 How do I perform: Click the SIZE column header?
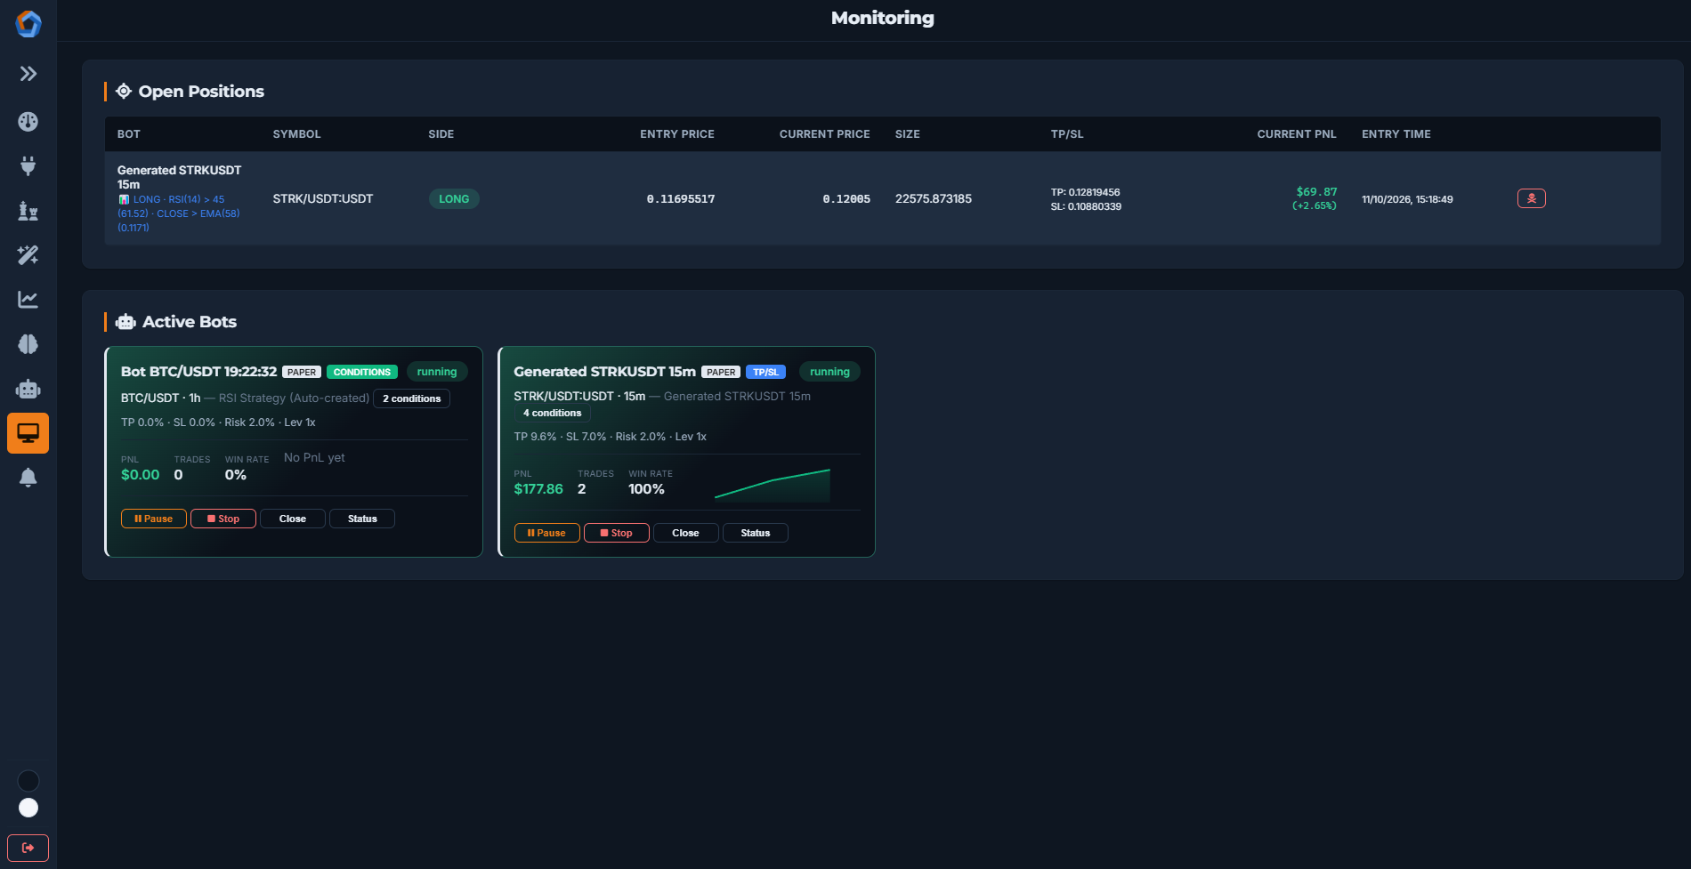coord(908,134)
